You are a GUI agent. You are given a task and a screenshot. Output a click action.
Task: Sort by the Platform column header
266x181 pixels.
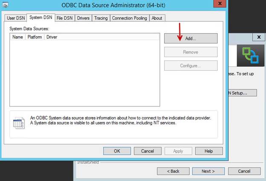[x=35, y=37]
